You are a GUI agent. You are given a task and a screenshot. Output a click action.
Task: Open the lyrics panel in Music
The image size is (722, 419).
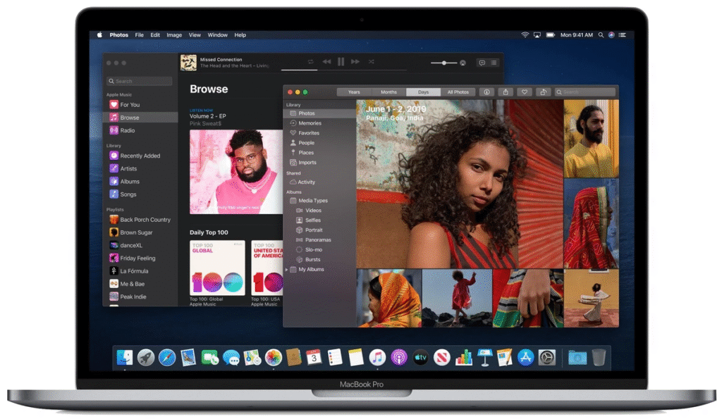(482, 63)
